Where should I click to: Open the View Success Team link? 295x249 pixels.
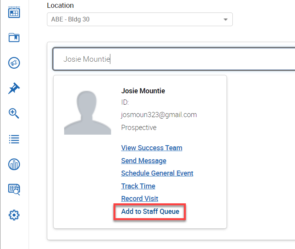click(x=152, y=148)
